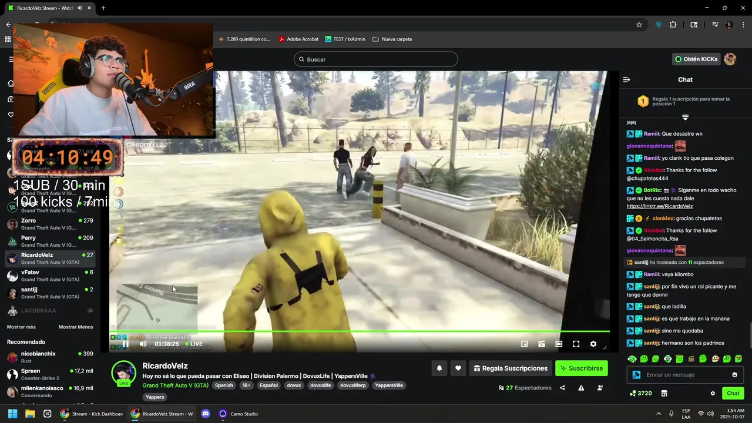Open the linktr.ee/RicardoVelz link in chat
Viewport: 752px width, 423px height.
(660, 206)
